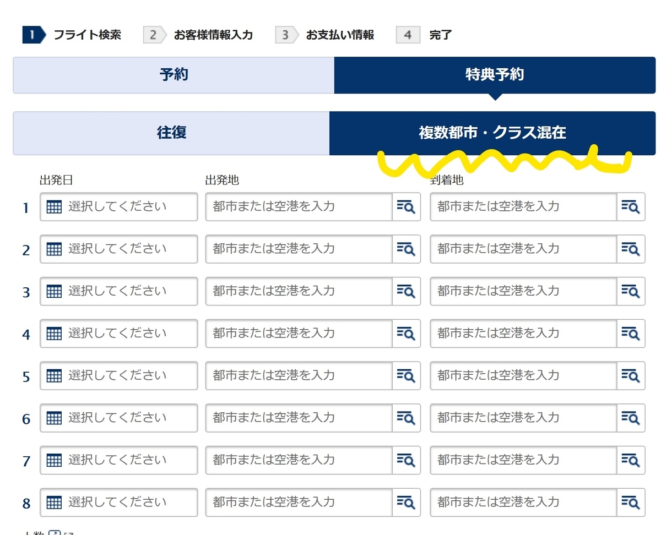Image resolution: width=661 pixels, height=535 pixels.
Task: Focus row 7 到着地 city or airport input
Action: click(523, 460)
